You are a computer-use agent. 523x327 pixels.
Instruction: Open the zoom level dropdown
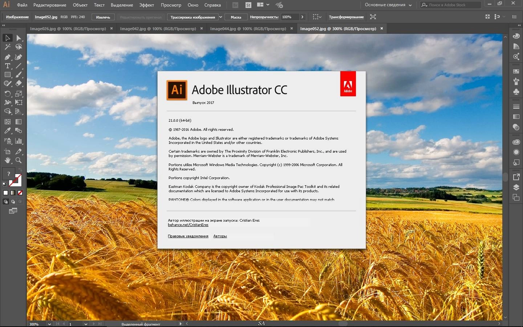coord(49,324)
